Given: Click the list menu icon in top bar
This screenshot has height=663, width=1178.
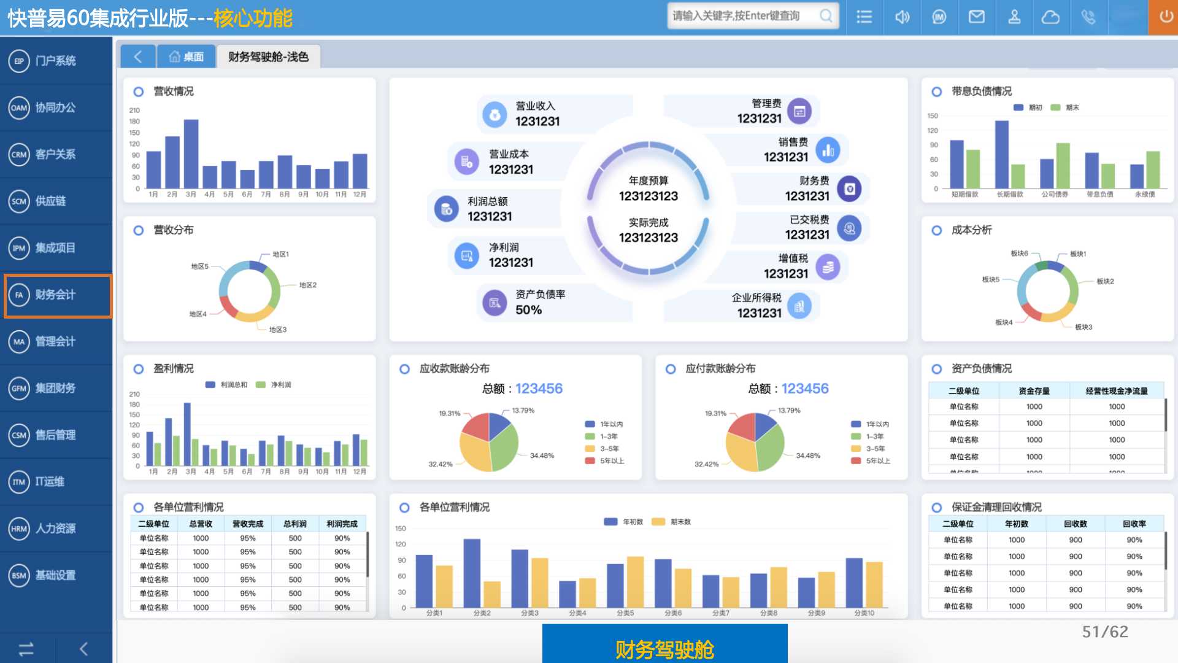Looking at the screenshot, I should click(864, 17).
